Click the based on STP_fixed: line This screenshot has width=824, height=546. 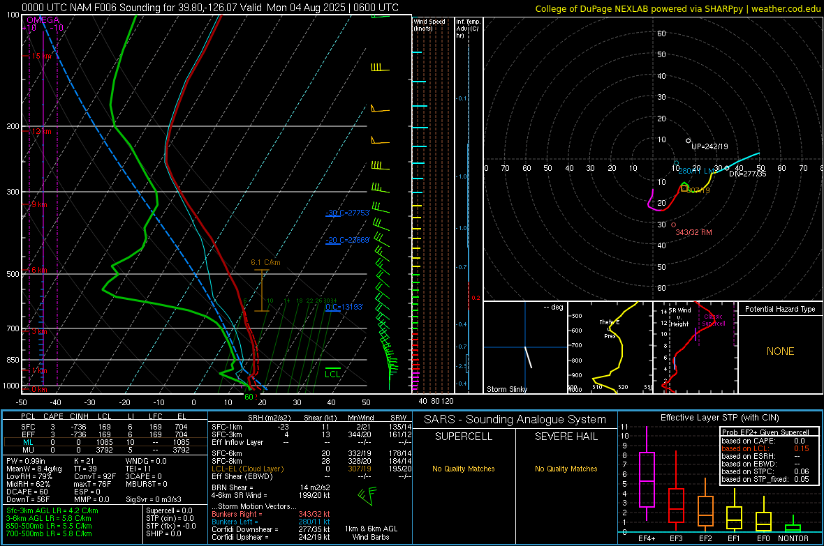pyautogui.click(x=765, y=479)
